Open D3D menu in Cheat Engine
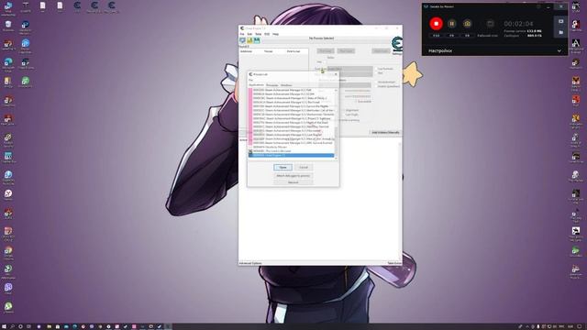 [x=267, y=34]
